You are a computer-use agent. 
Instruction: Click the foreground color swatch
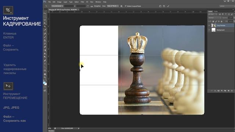click(x=44, y=82)
